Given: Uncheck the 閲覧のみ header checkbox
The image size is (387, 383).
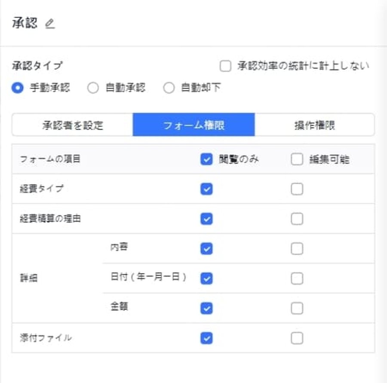Looking at the screenshot, I should (206, 159).
